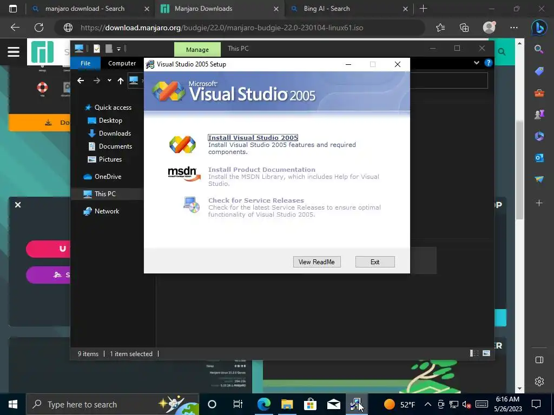
Task: Click the Manjaro logo on webpage
Action: click(x=42, y=52)
